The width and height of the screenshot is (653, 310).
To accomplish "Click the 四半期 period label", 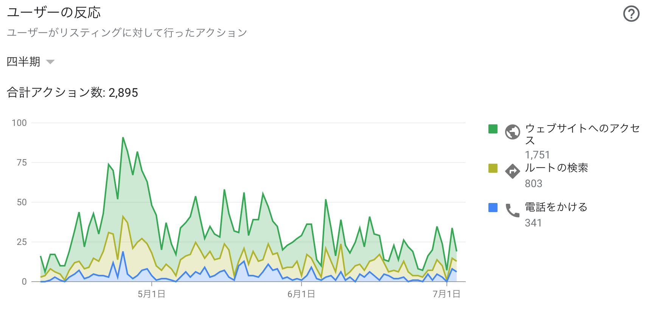I will click(x=23, y=62).
